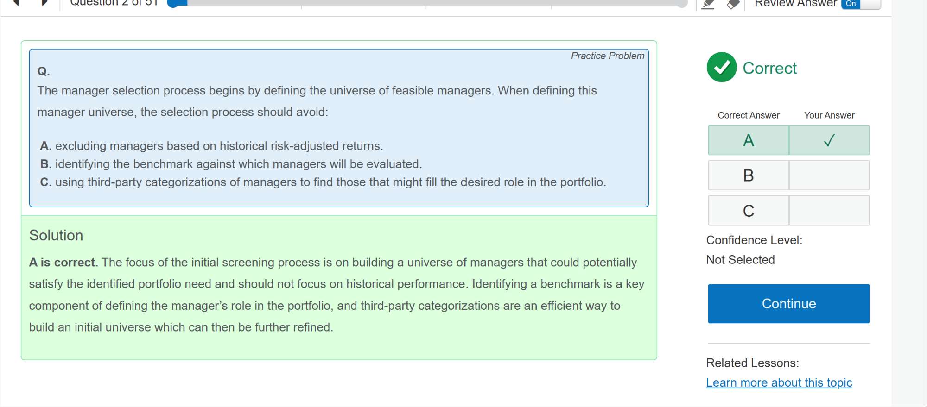This screenshot has width=927, height=407.
Task: Click option A text about risk-adjusted returns
Action: pos(219,146)
